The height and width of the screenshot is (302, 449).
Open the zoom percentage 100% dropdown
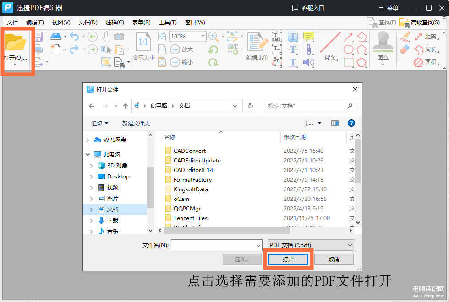203,36
